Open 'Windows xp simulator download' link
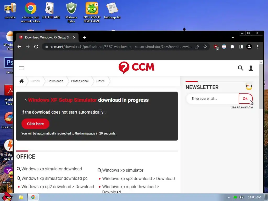Viewport: 268px width, 201px height. point(52,169)
